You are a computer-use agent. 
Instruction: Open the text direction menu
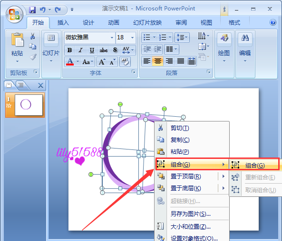[204, 36]
